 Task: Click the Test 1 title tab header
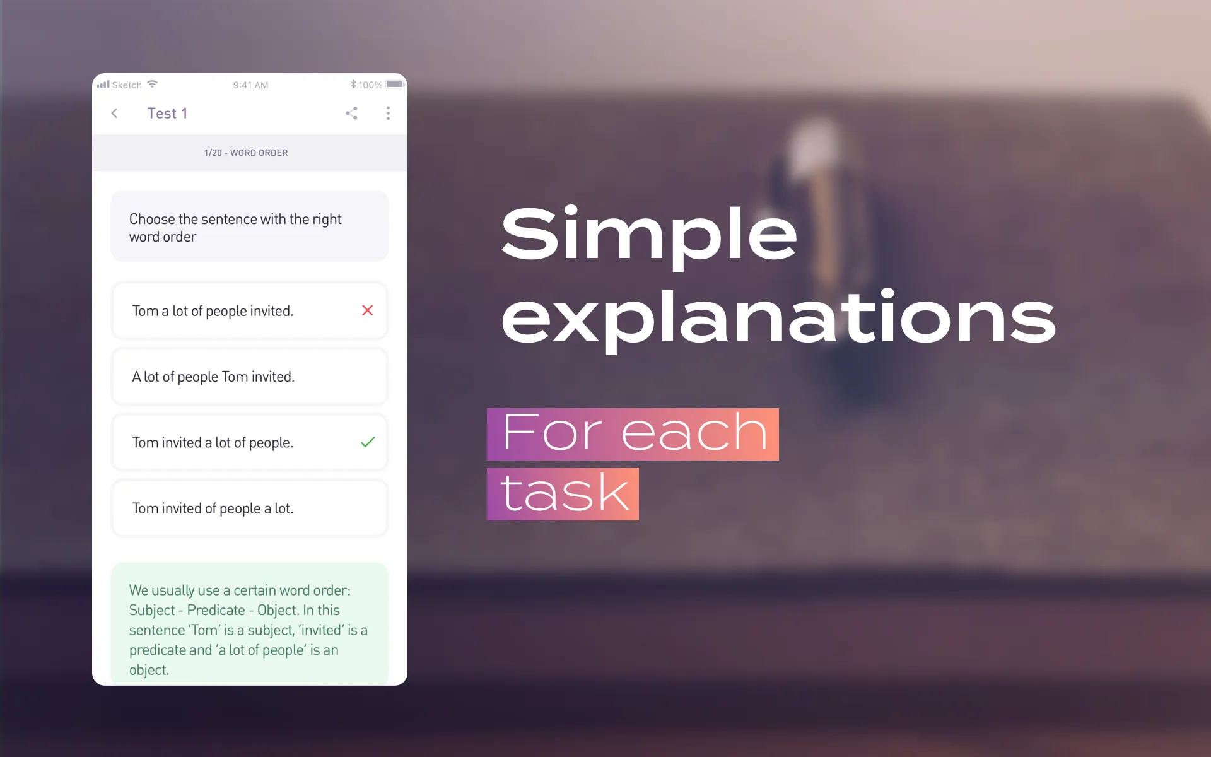coord(167,114)
